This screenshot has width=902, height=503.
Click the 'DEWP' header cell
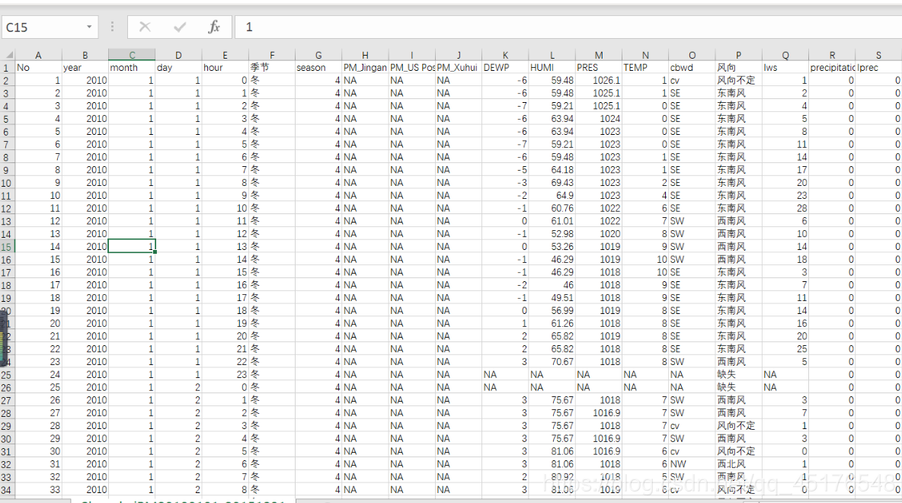(505, 67)
